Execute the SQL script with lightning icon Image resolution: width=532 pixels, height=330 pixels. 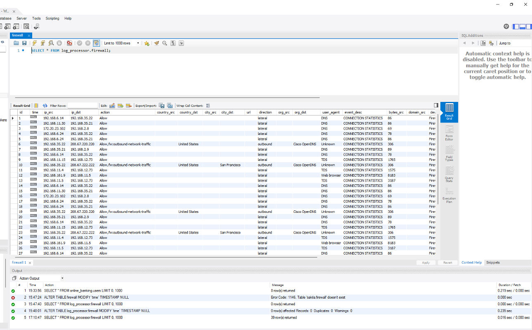click(x=35, y=43)
